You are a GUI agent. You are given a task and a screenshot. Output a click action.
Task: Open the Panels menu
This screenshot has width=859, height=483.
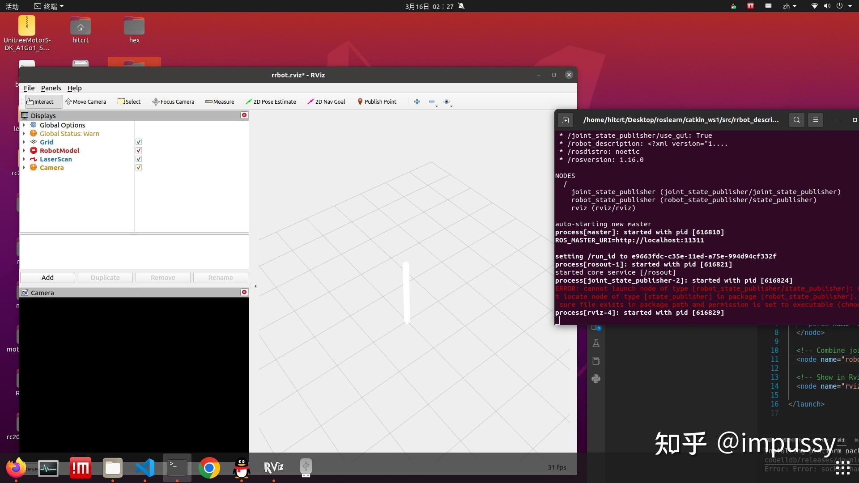[51, 88]
